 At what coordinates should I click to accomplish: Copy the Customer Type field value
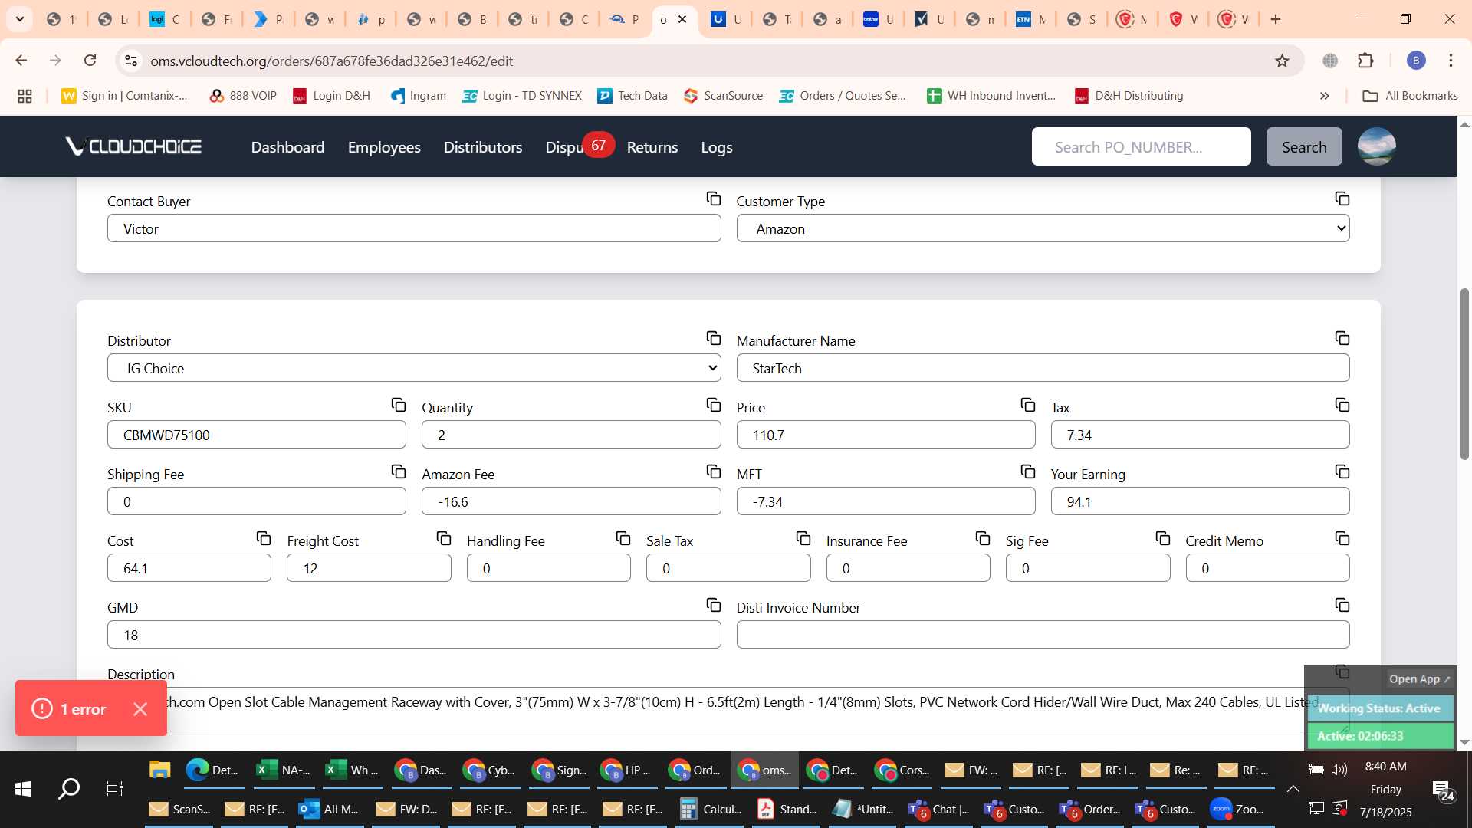(x=1342, y=199)
